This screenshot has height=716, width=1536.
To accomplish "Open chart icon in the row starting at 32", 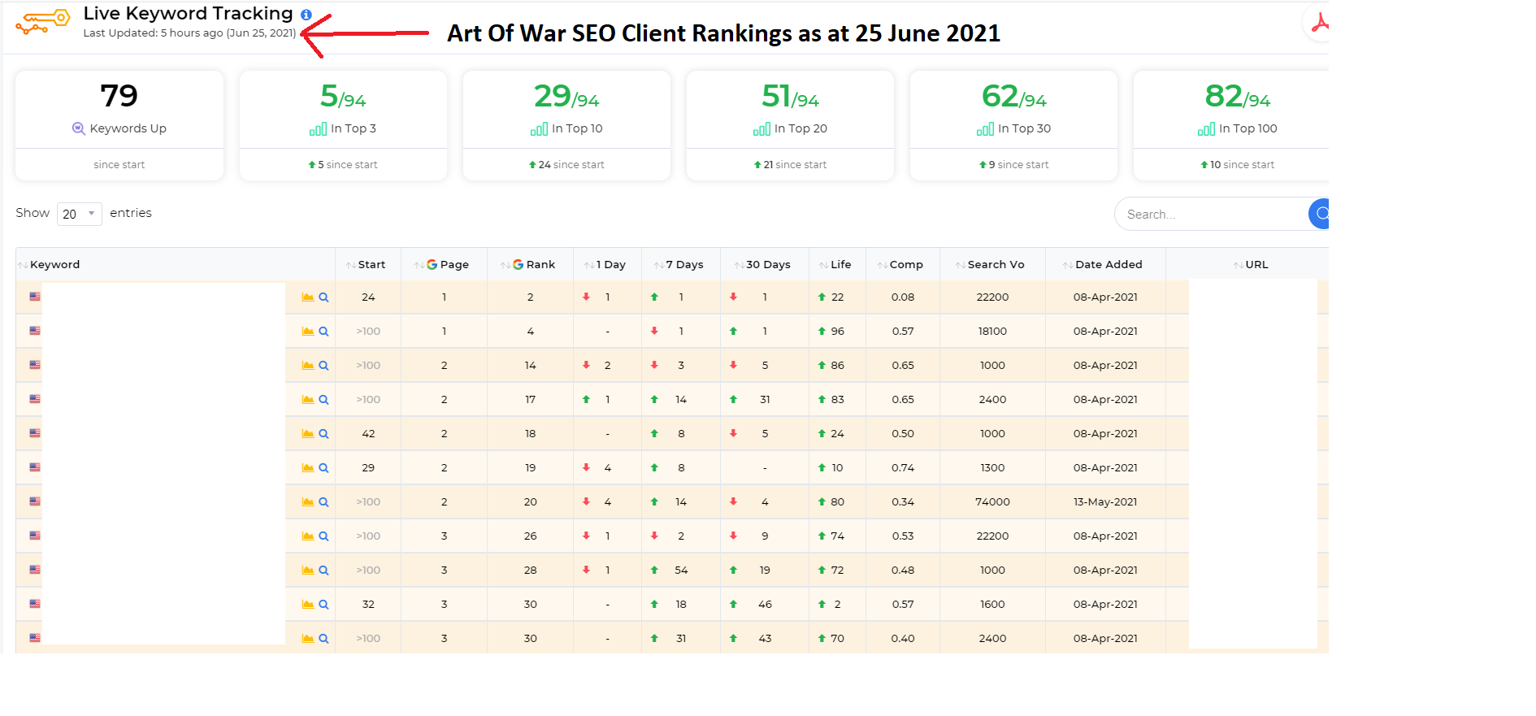I will (x=308, y=605).
